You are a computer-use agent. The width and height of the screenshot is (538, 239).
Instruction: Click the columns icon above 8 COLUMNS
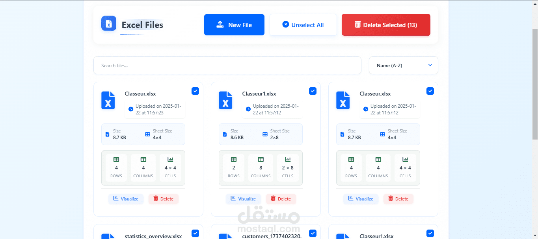tap(261, 160)
